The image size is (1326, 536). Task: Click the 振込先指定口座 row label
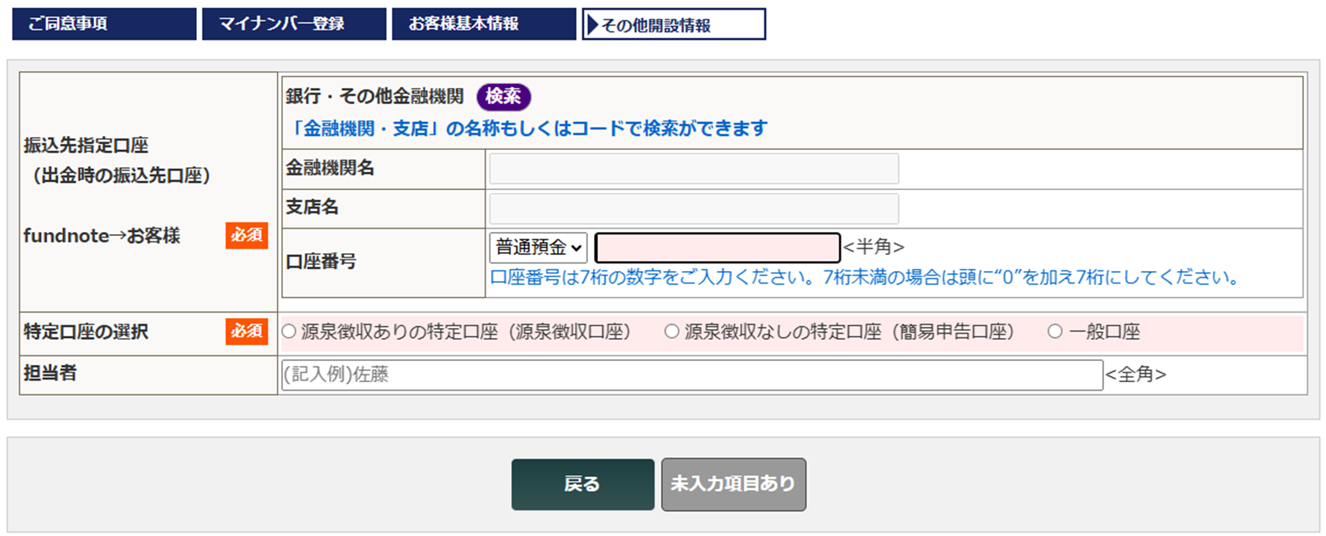coord(86,145)
